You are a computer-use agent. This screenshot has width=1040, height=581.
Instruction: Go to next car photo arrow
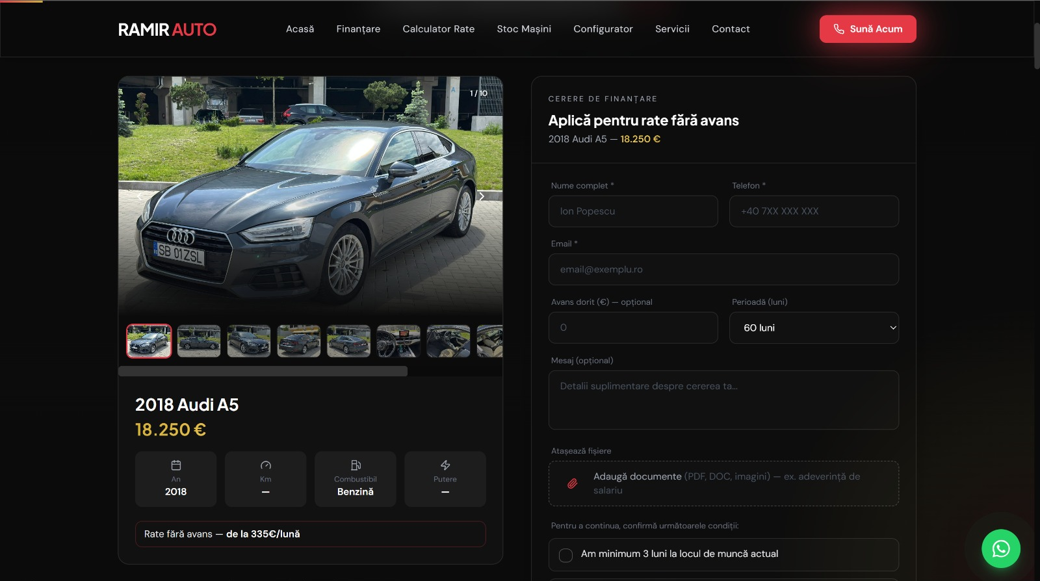482,196
